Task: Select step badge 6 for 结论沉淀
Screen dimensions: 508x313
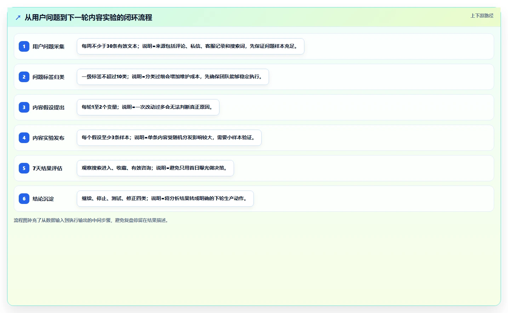Action: click(x=24, y=199)
